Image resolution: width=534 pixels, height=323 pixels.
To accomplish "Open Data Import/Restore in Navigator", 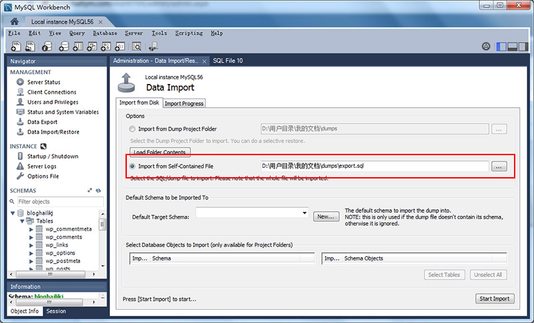I will [x=53, y=132].
